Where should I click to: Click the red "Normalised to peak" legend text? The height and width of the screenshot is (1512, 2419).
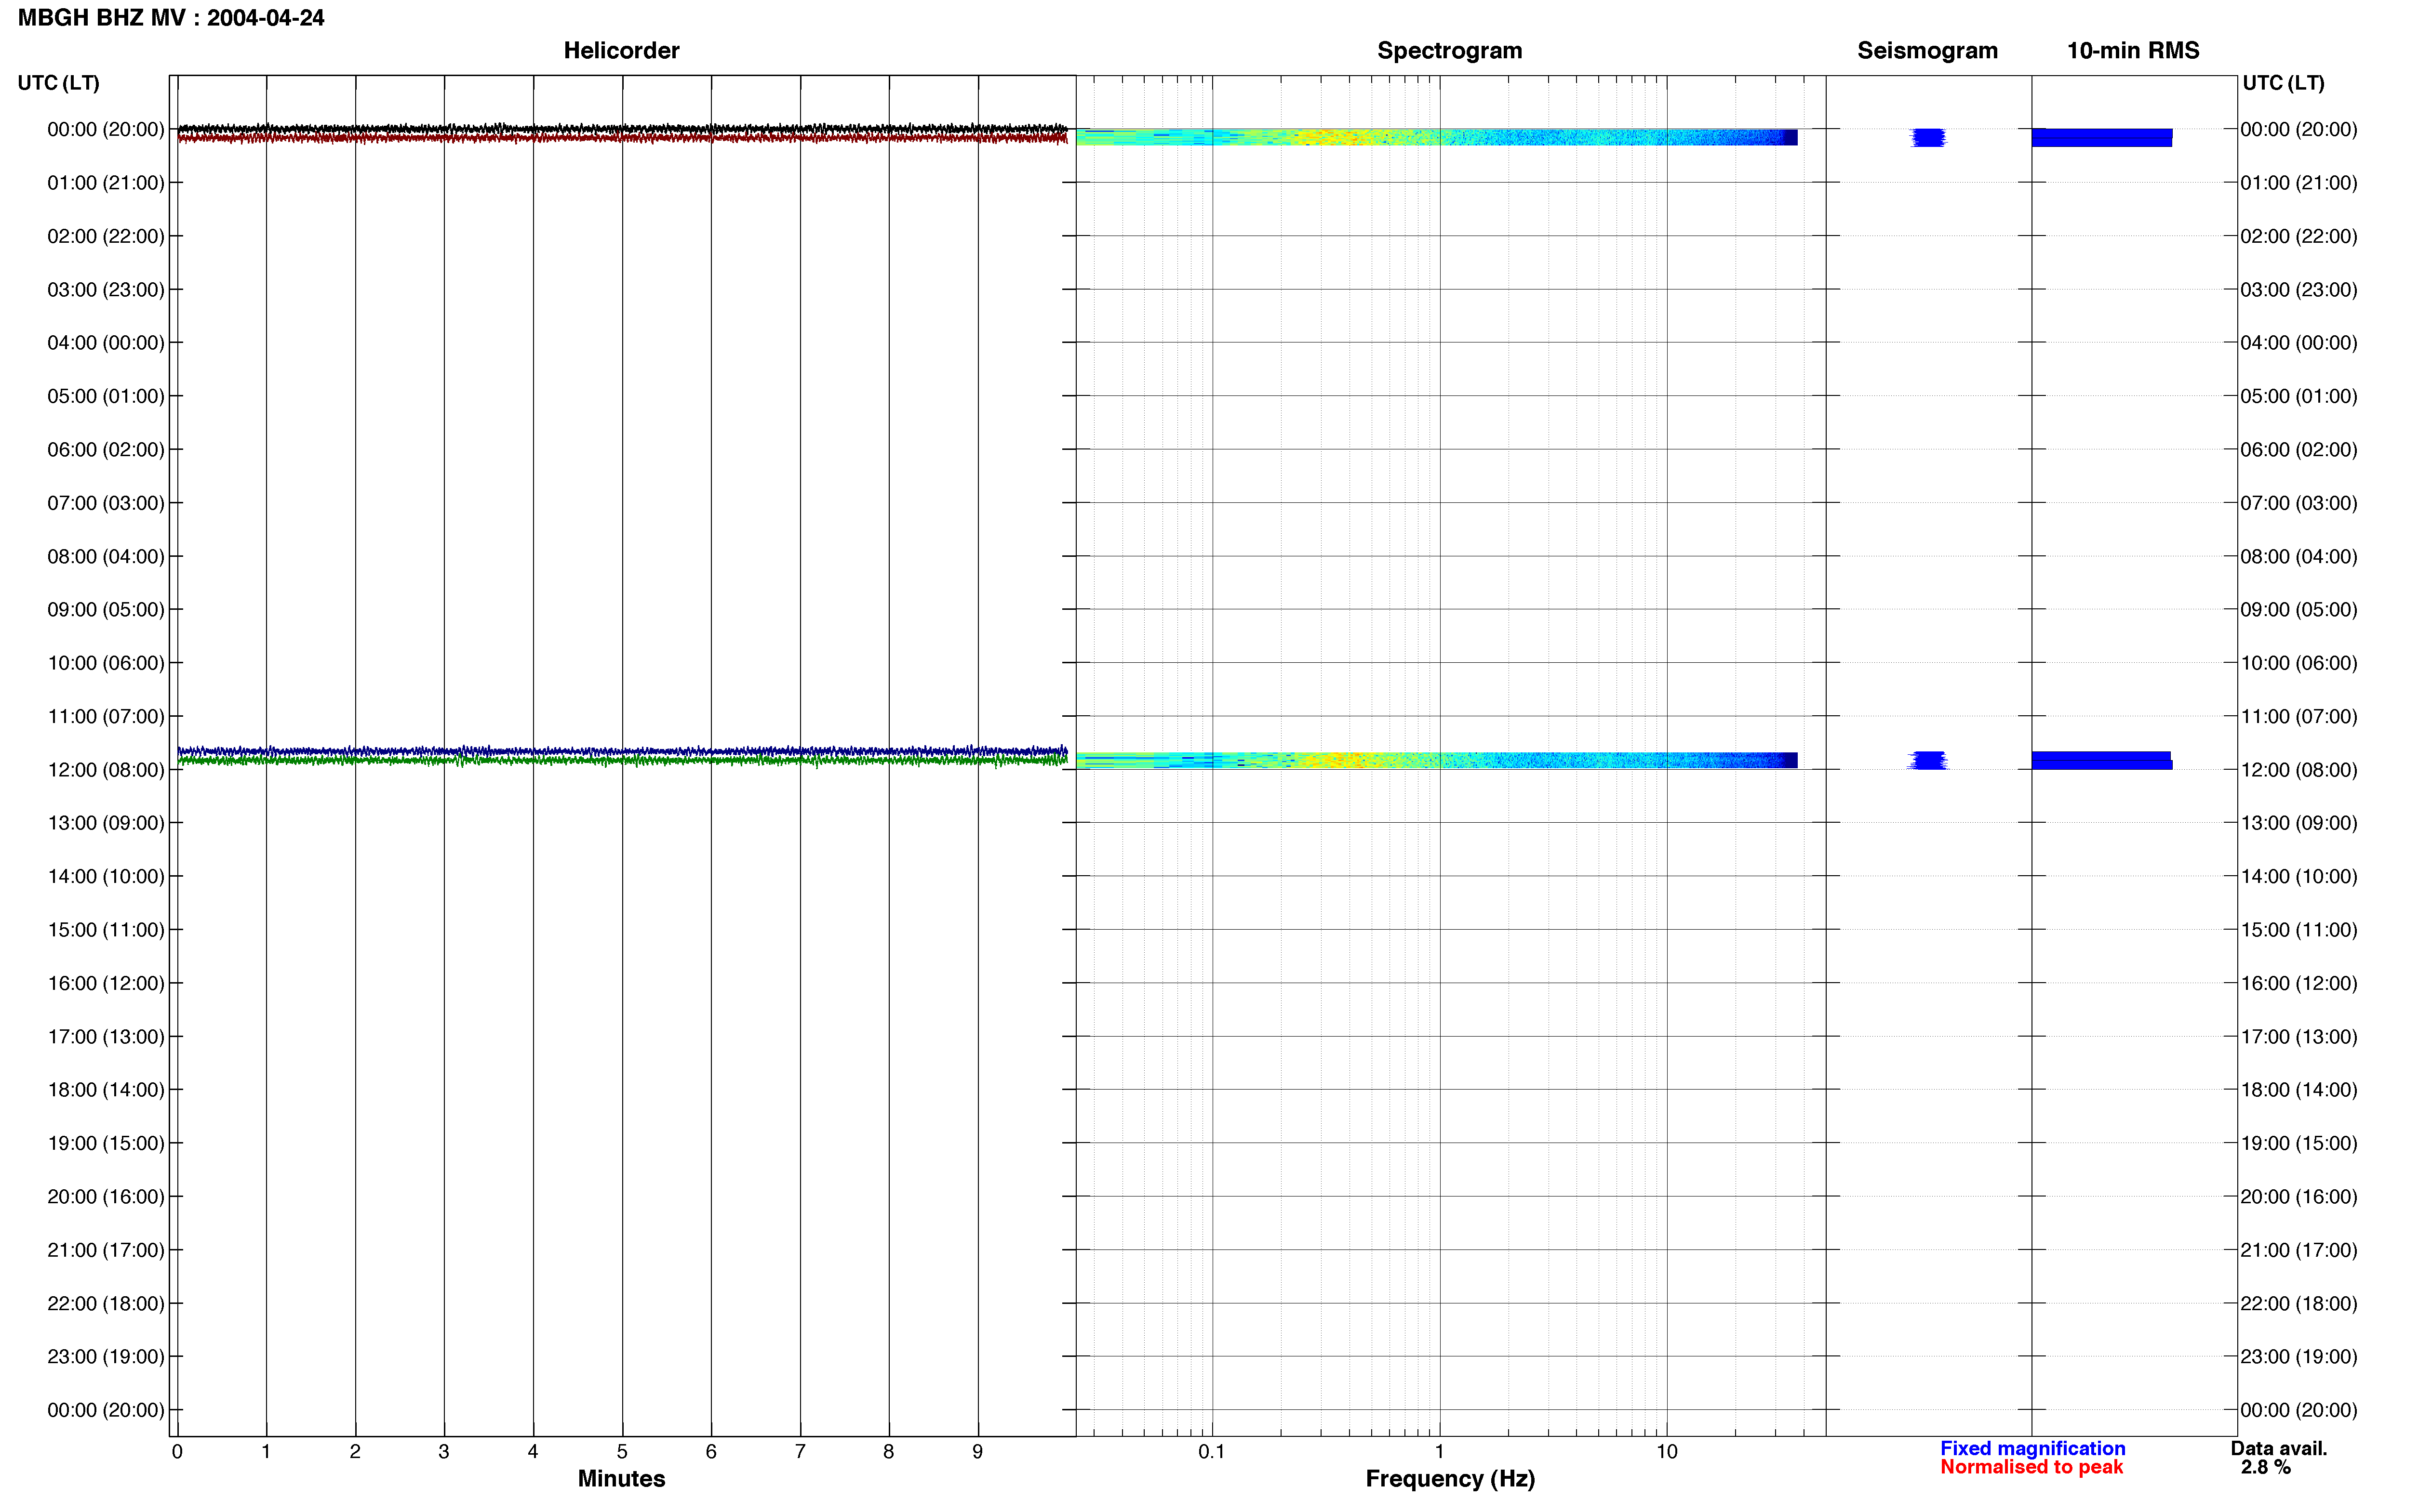(x=2031, y=1467)
